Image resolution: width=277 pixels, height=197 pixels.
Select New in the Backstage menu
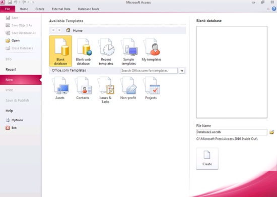point(21,80)
